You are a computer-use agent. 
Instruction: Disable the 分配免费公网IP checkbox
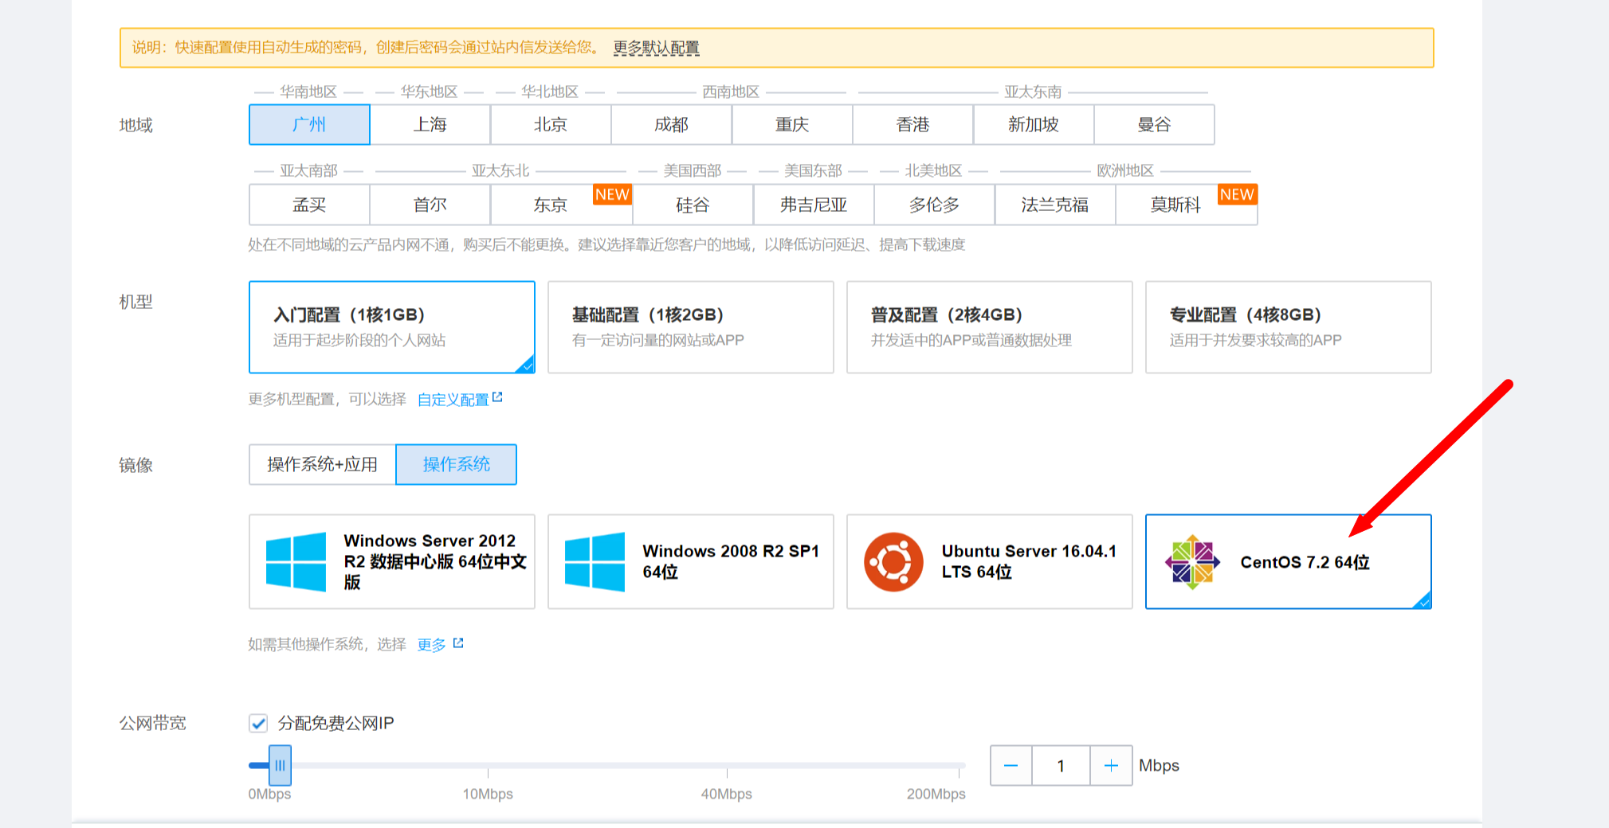tap(256, 724)
